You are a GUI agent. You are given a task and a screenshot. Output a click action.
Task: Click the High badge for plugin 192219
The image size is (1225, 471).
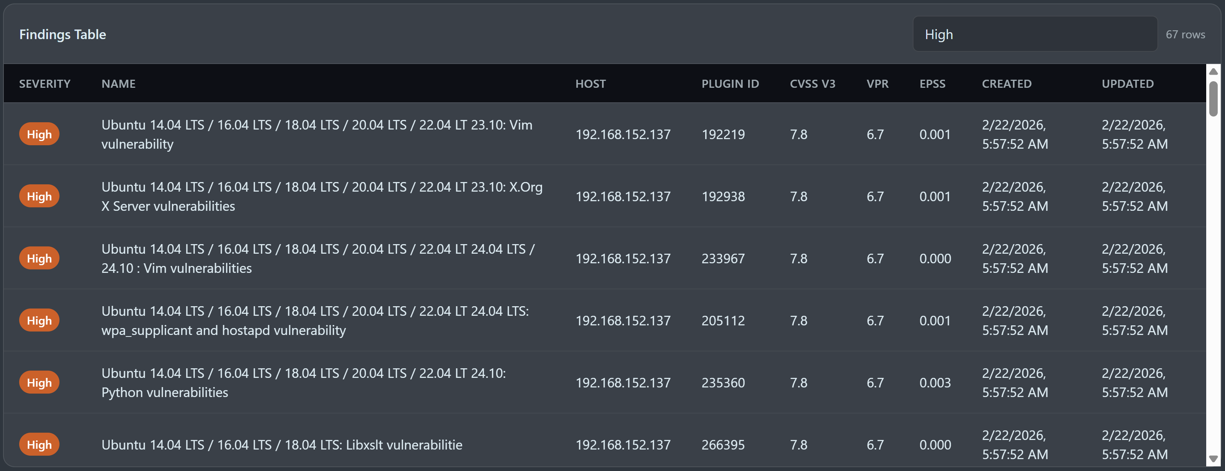pyautogui.click(x=39, y=135)
